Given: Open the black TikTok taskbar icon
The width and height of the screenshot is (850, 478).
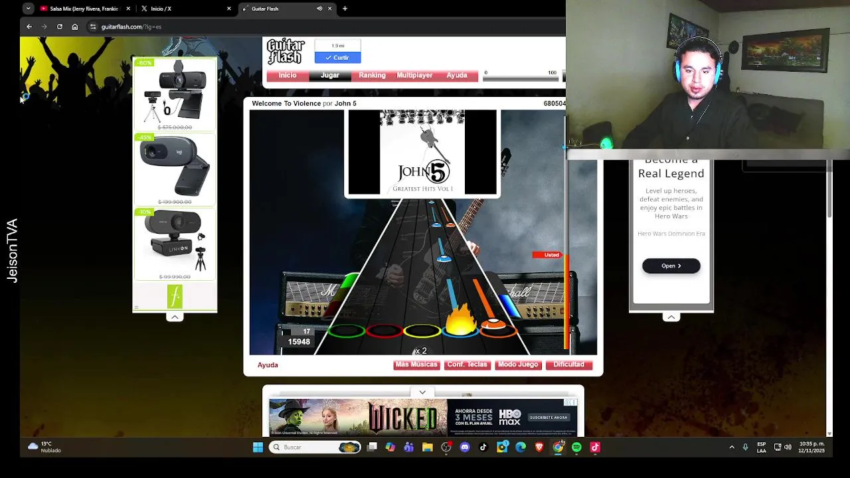Looking at the screenshot, I should pos(483,447).
